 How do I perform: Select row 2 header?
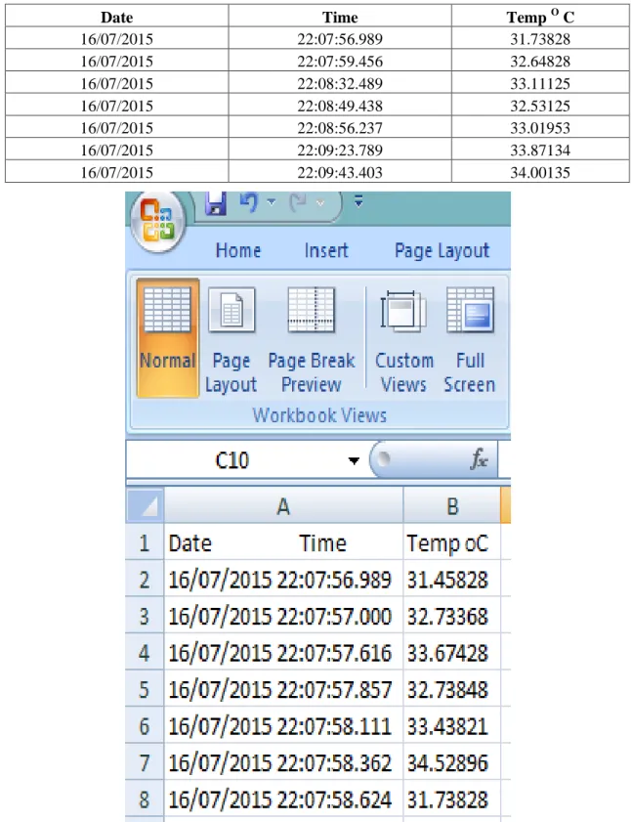[x=145, y=580]
